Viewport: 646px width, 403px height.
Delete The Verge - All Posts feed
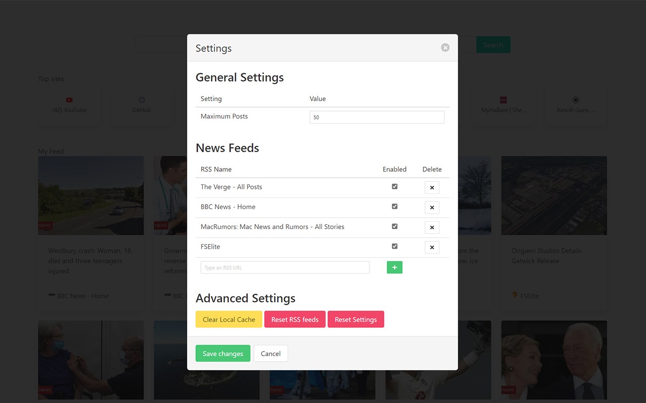tap(432, 187)
